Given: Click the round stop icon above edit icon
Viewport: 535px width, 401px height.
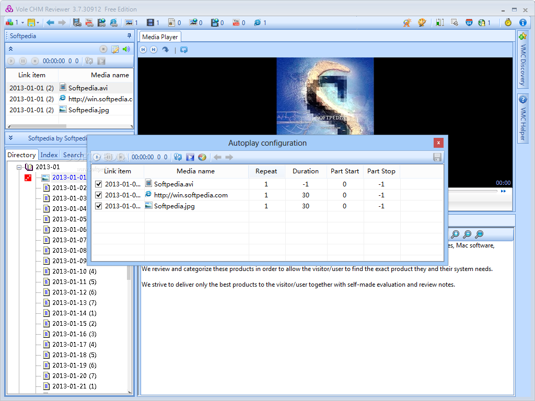Looking at the screenshot, I should tap(103, 49).
